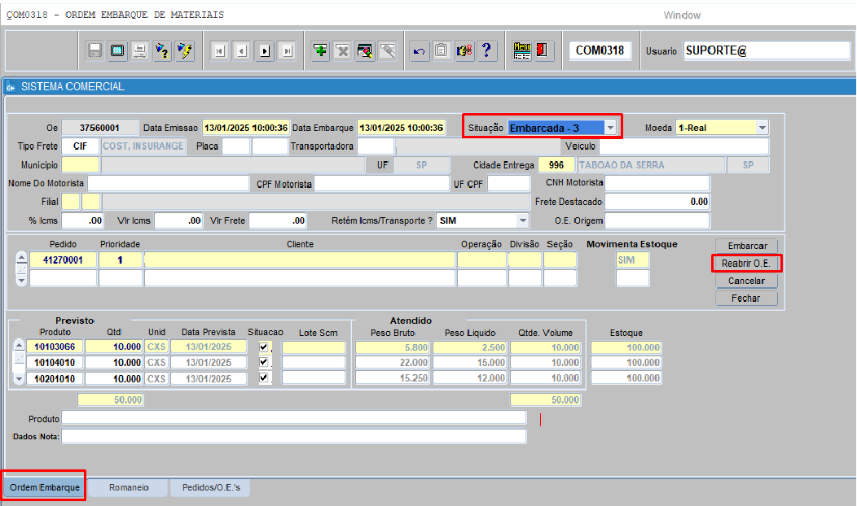
Task: Click the clear screen monitor icon
Action: point(117,50)
